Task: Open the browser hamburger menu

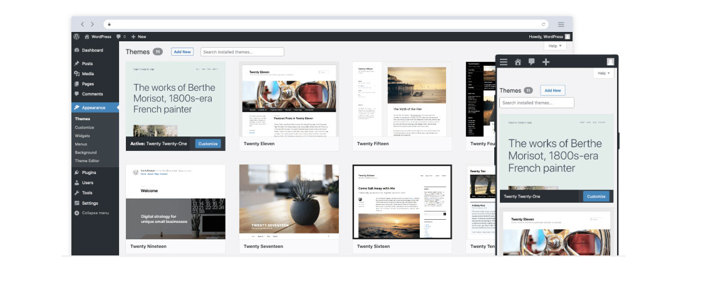Action: click(x=561, y=24)
